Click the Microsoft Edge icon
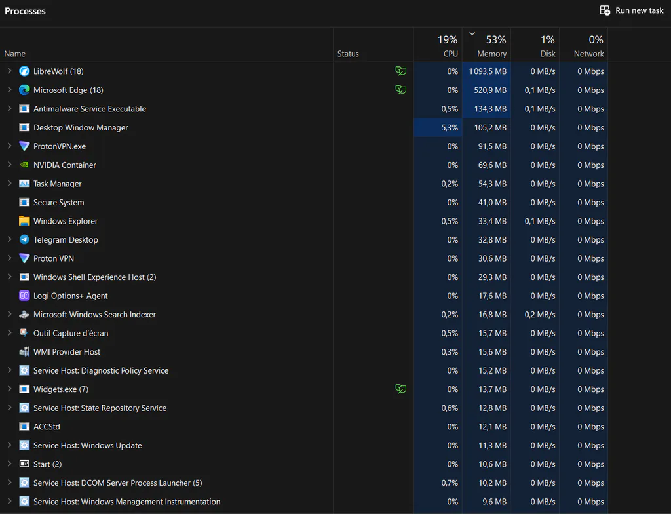The height and width of the screenshot is (514, 671). tap(24, 90)
